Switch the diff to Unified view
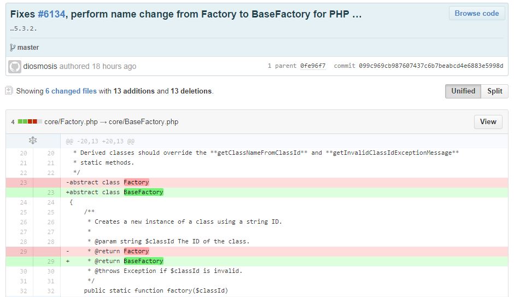 pos(463,91)
